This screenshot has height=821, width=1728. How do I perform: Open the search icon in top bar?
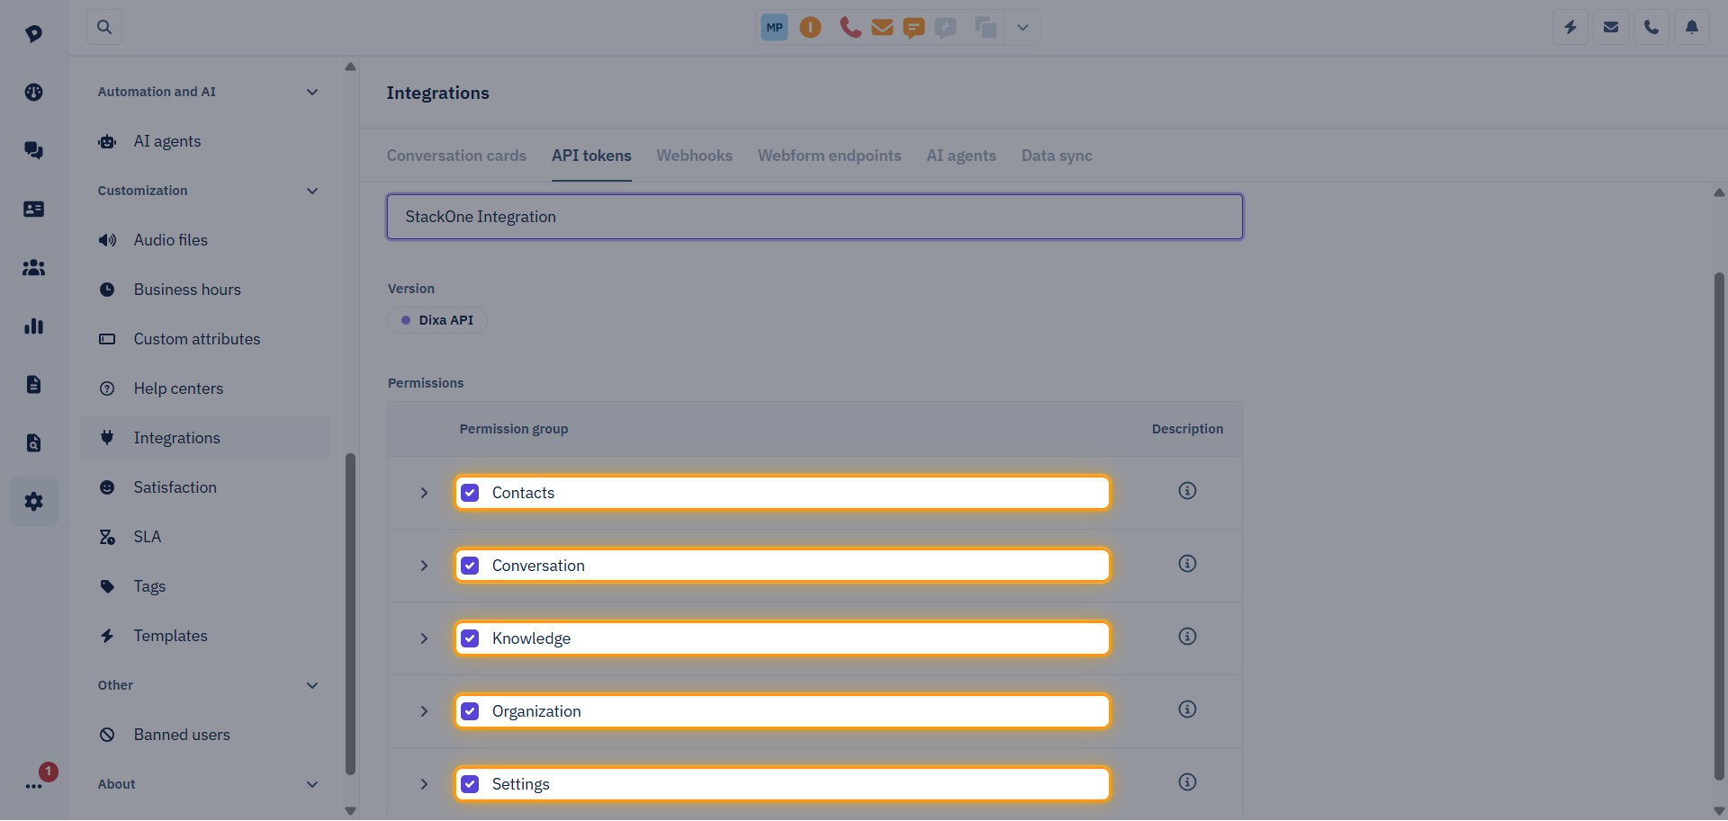pyautogui.click(x=104, y=27)
